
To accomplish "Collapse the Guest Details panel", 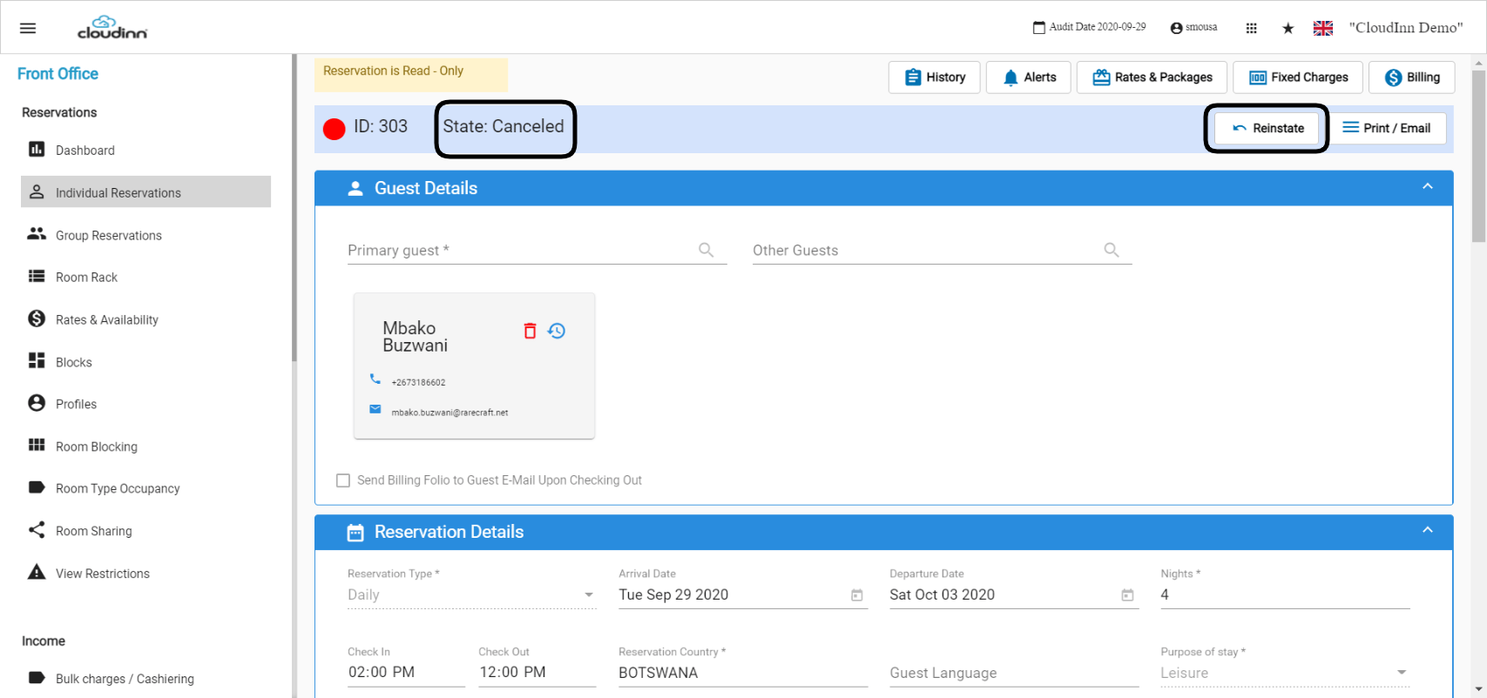I will tap(1428, 186).
